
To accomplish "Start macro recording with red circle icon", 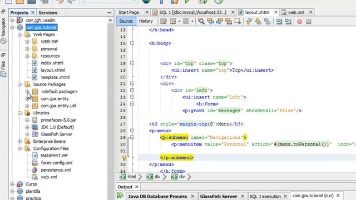I will click(300, 21).
